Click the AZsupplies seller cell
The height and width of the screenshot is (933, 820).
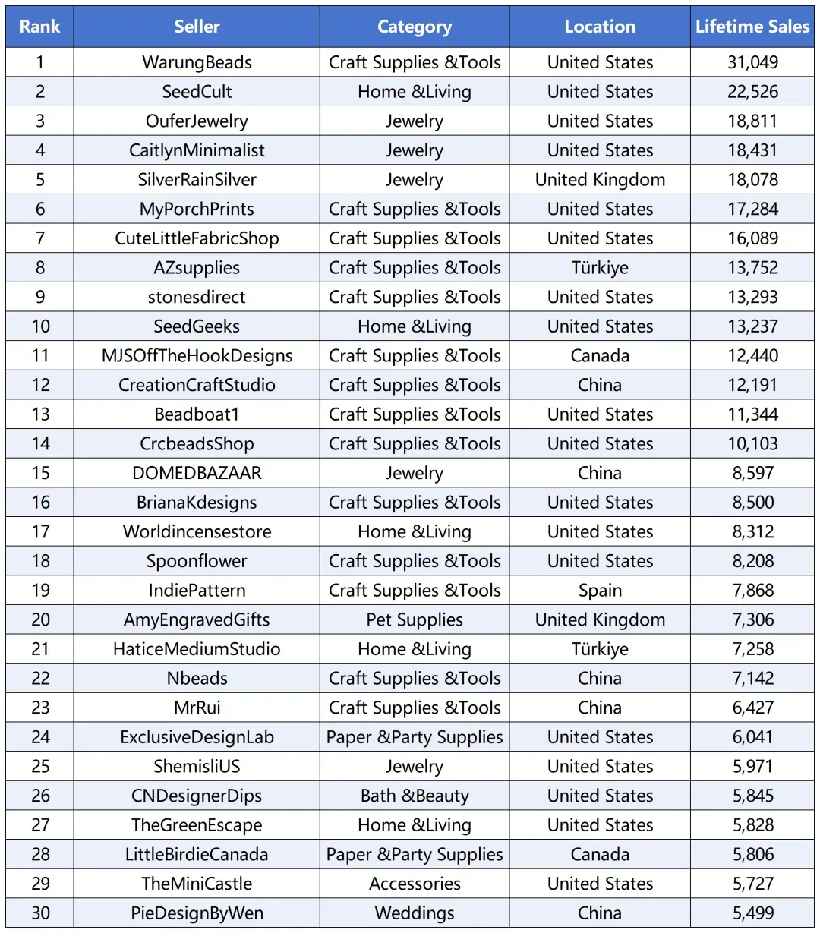click(197, 268)
